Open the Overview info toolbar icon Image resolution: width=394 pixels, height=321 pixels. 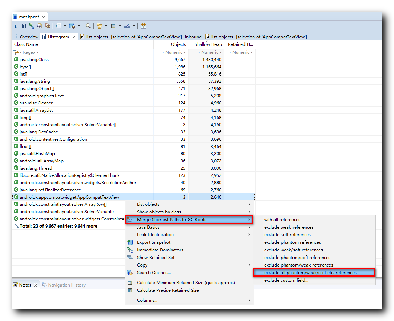click(x=16, y=26)
